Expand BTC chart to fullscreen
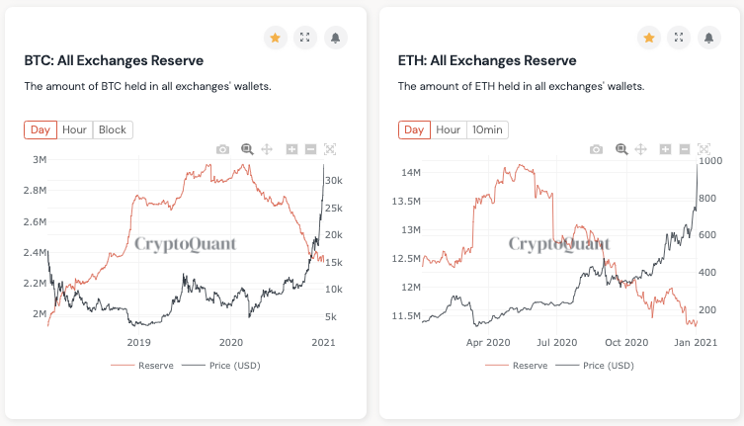744x426 pixels. [305, 38]
